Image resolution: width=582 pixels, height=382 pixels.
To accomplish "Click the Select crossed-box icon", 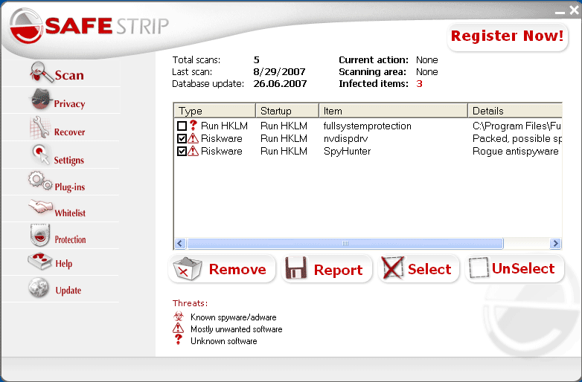I will [x=393, y=268].
